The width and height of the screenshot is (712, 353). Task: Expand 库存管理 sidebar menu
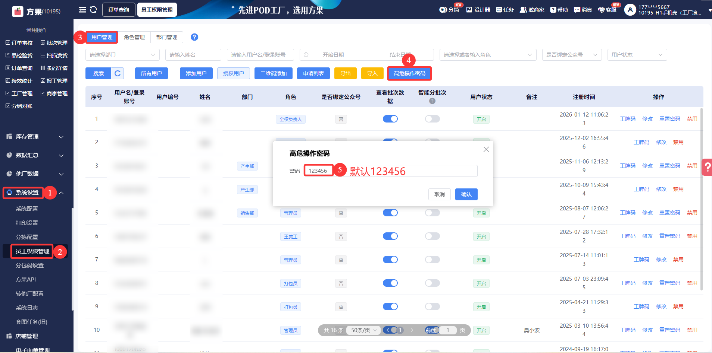pyautogui.click(x=35, y=137)
